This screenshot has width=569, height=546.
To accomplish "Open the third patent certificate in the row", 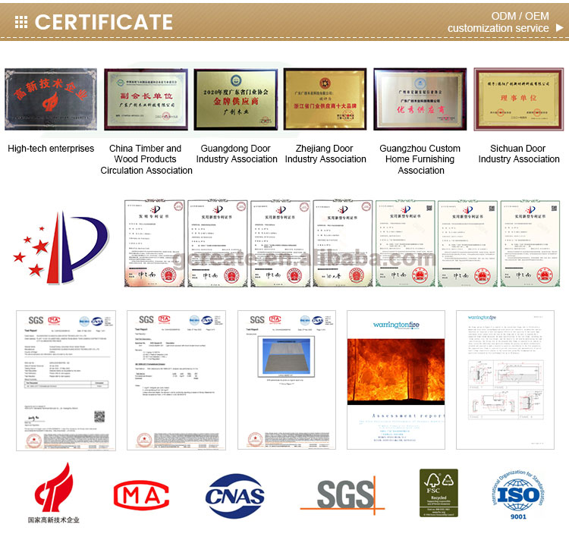I will 281,243.
